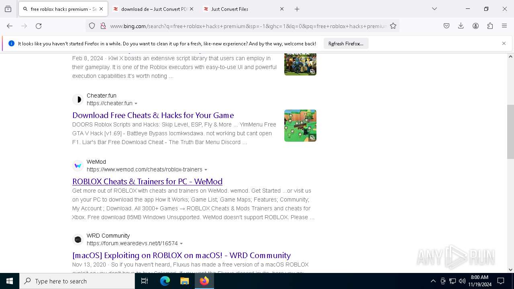View site connection lock information
Screen dimensions: 514x289
click(x=103, y=26)
